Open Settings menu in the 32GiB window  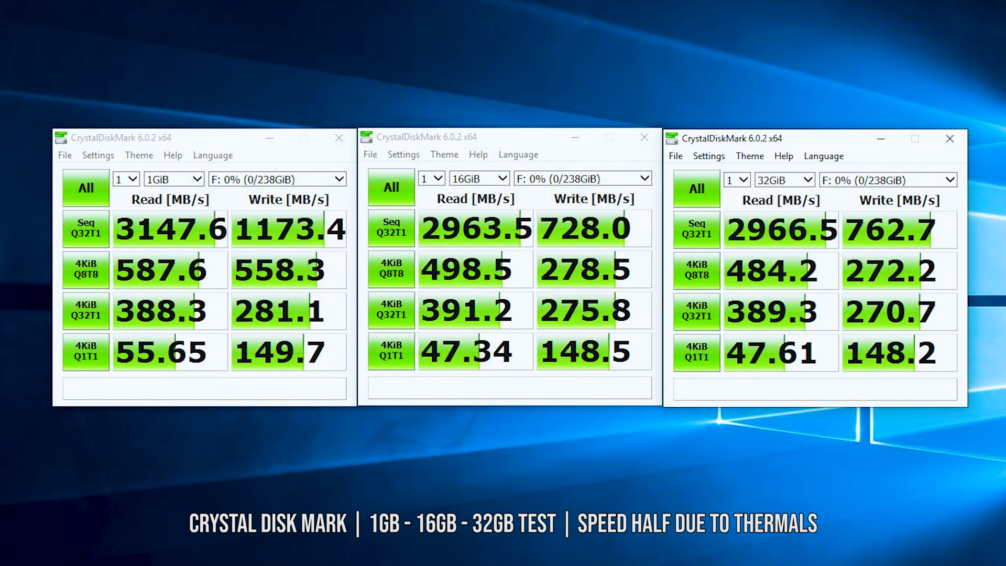click(709, 156)
